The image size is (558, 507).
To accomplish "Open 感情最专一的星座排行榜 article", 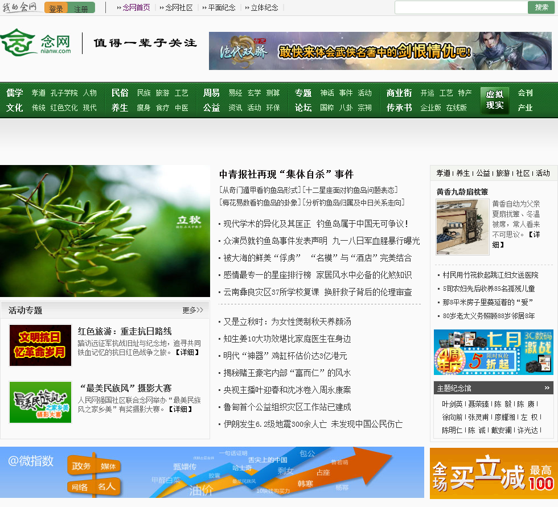I will click(x=267, y=275).
